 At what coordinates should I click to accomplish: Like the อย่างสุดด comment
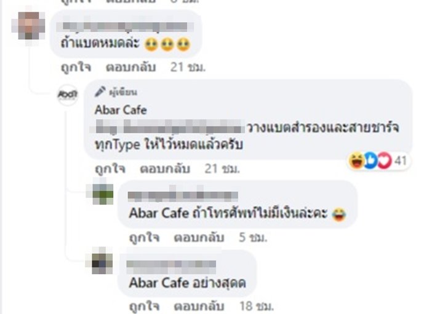tap(144, 307)
